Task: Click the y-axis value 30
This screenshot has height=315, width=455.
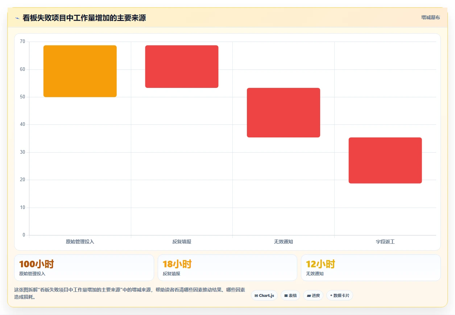Action: (x=22, y=152)
